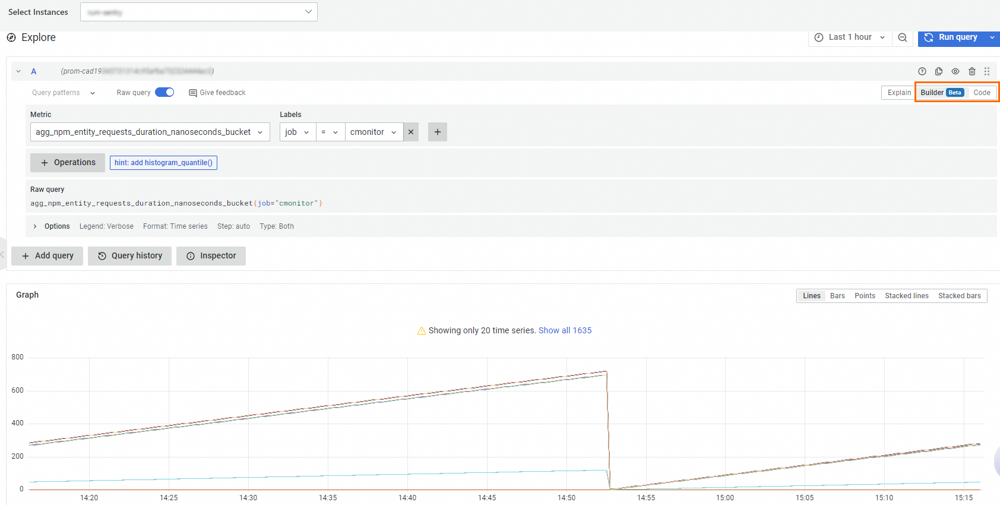Click the Type: Both text
Viewport: 1000px width, 505px height.
tap(277, 226)
